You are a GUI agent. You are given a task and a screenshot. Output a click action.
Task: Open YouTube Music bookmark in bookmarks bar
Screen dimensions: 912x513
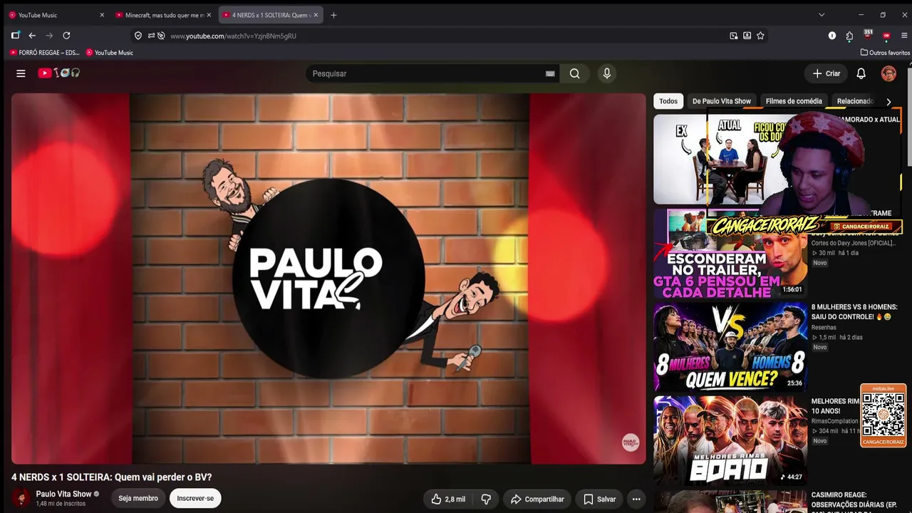coord(110,53)
